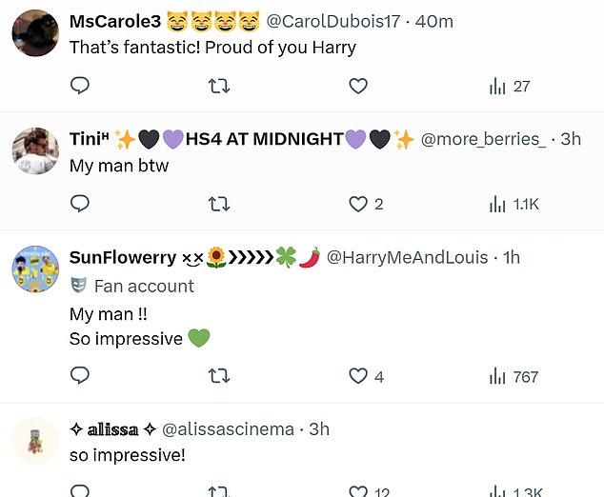
Task: Reply to MsCarole3's tweet
Action: [x=81, y=87]
